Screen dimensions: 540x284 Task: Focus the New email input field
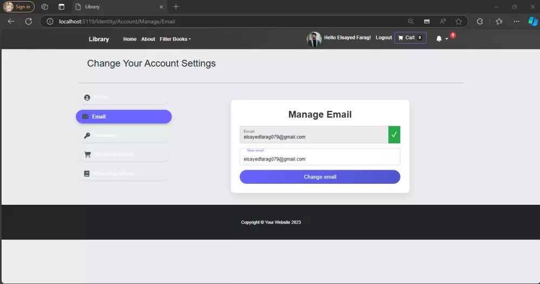pos(320,157)
